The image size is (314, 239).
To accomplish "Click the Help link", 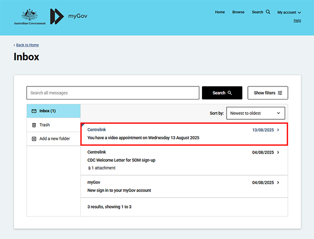I will coord(298,20).
